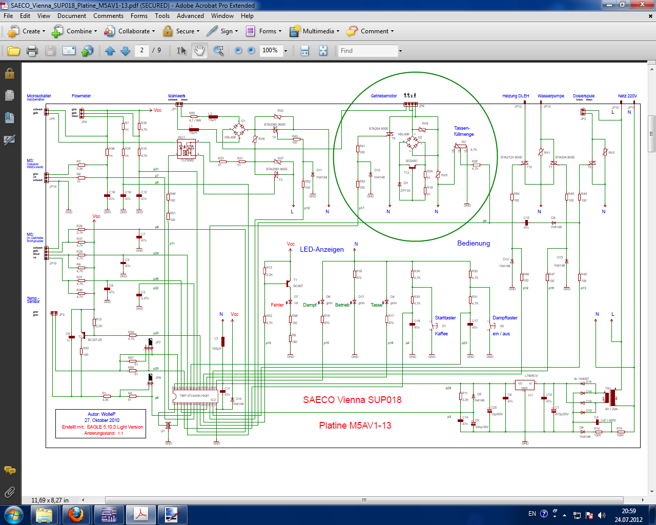Viewport: 656px width, 525px height.
Task: Switch to Adobe Acrobat taskbar button
Action: point(140,514)
